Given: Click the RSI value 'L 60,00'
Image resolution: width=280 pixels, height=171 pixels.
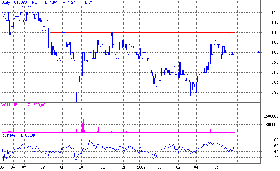Looking at the screenshot, I should (x=28, y=135).
